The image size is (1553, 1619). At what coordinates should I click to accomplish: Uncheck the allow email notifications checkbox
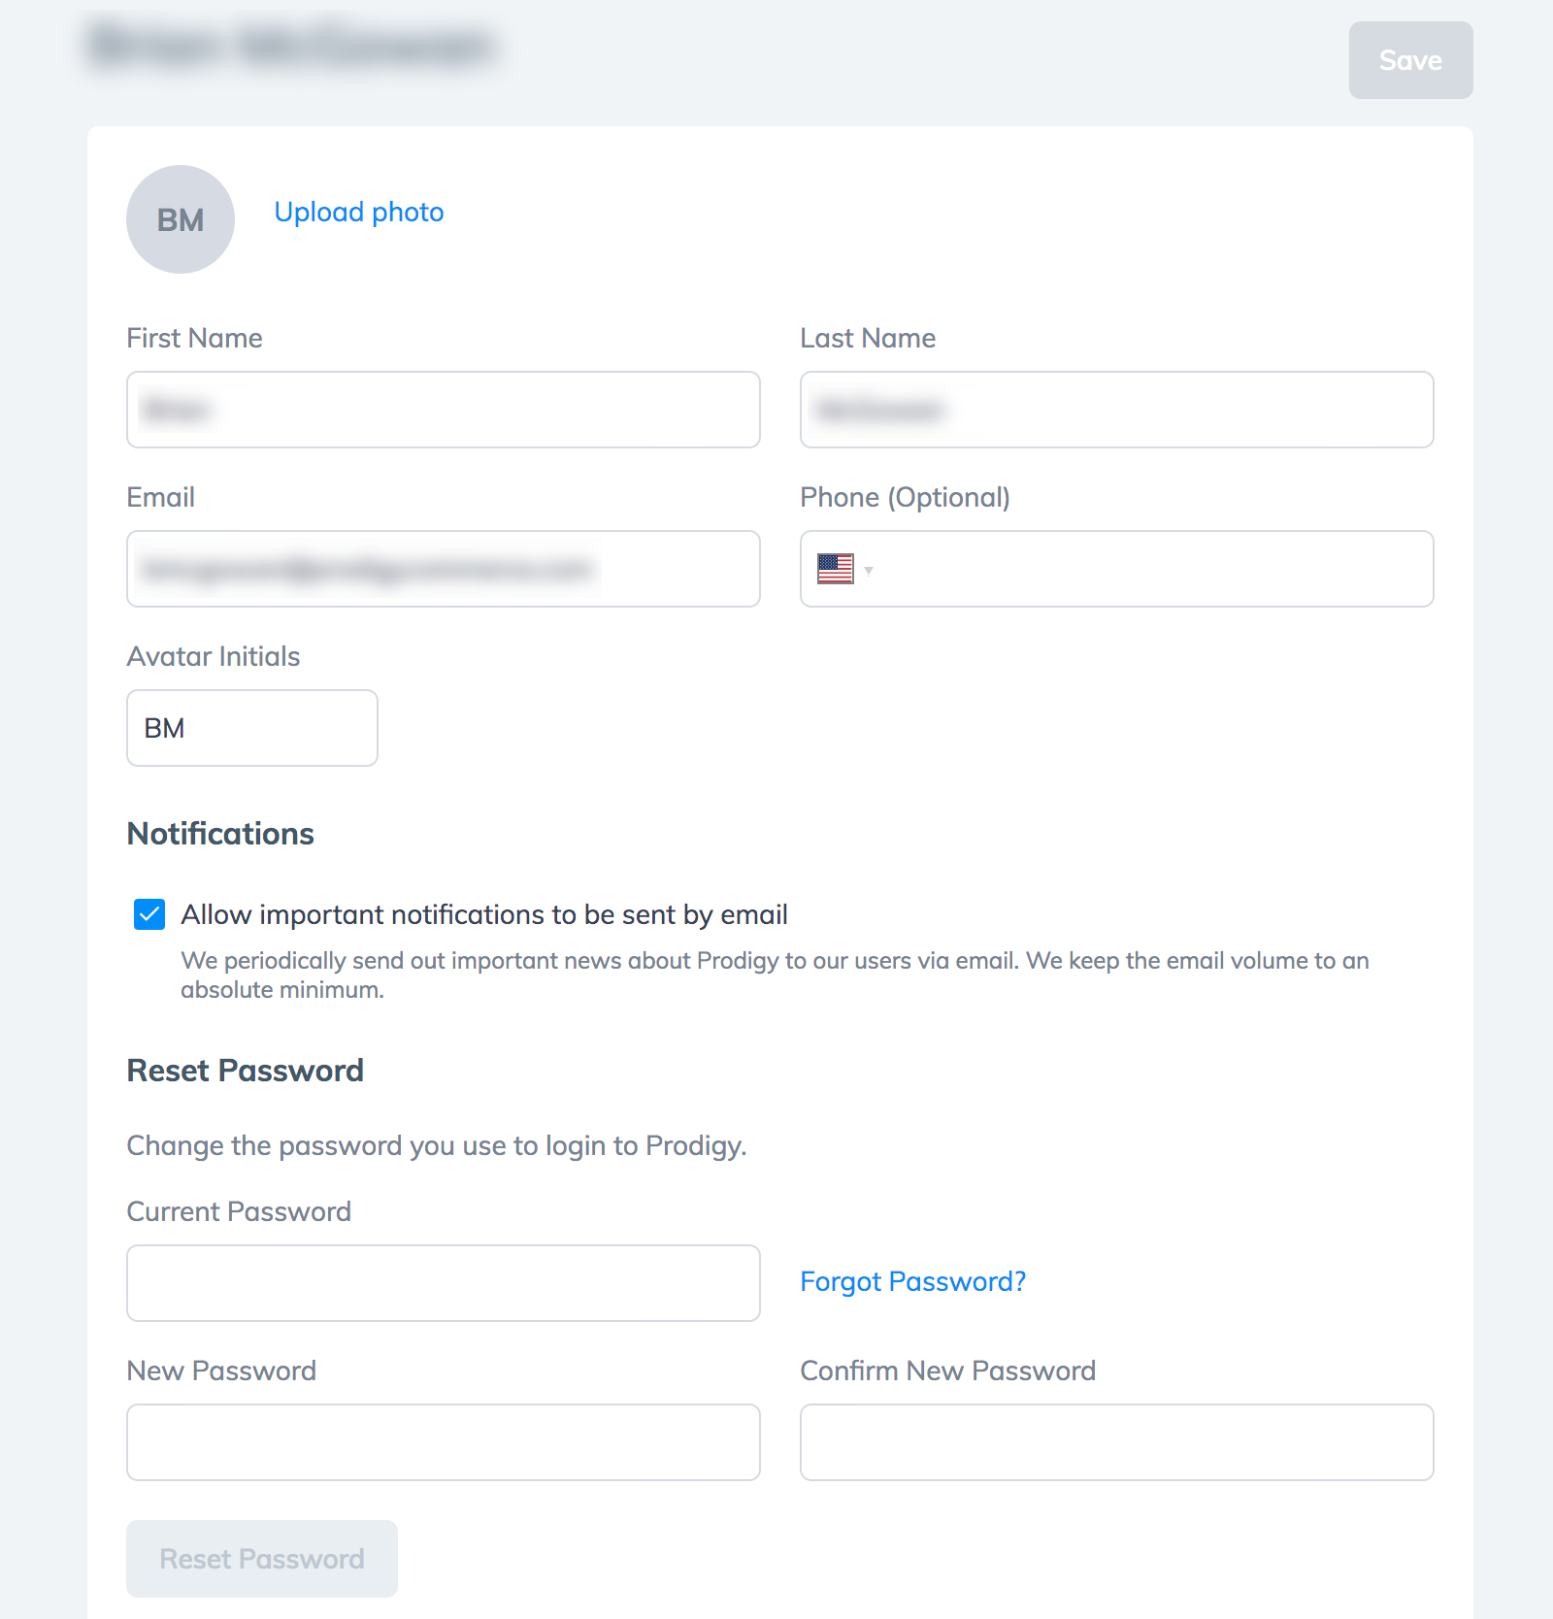coord(149,914)
